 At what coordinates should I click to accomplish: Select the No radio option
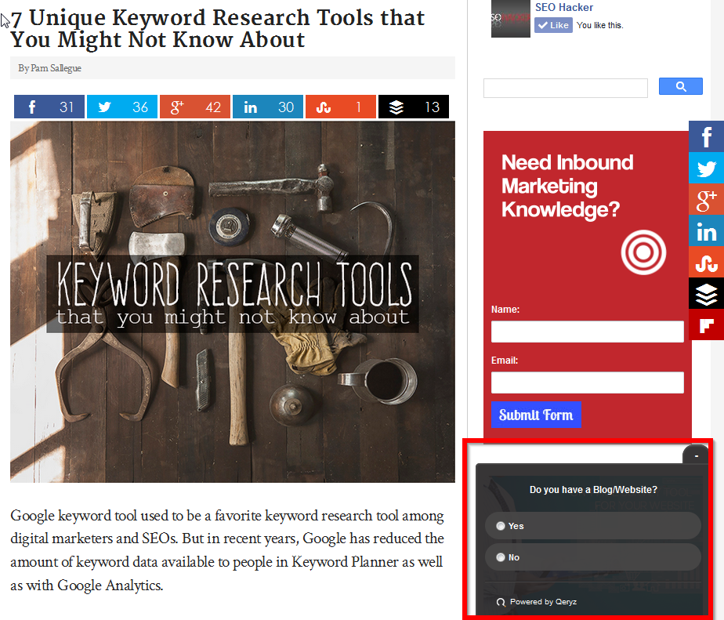point(501,557)
